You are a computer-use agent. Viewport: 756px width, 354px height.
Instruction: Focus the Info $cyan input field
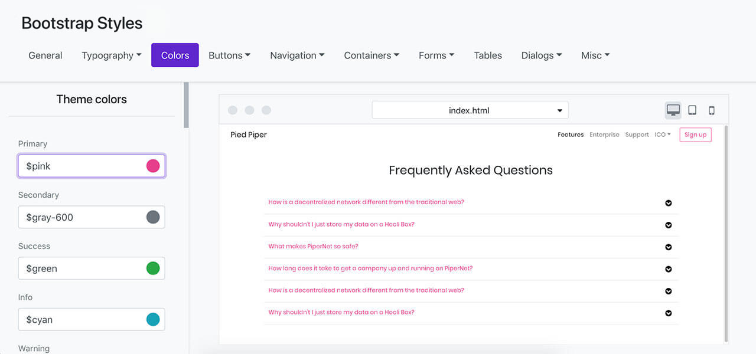92,320
